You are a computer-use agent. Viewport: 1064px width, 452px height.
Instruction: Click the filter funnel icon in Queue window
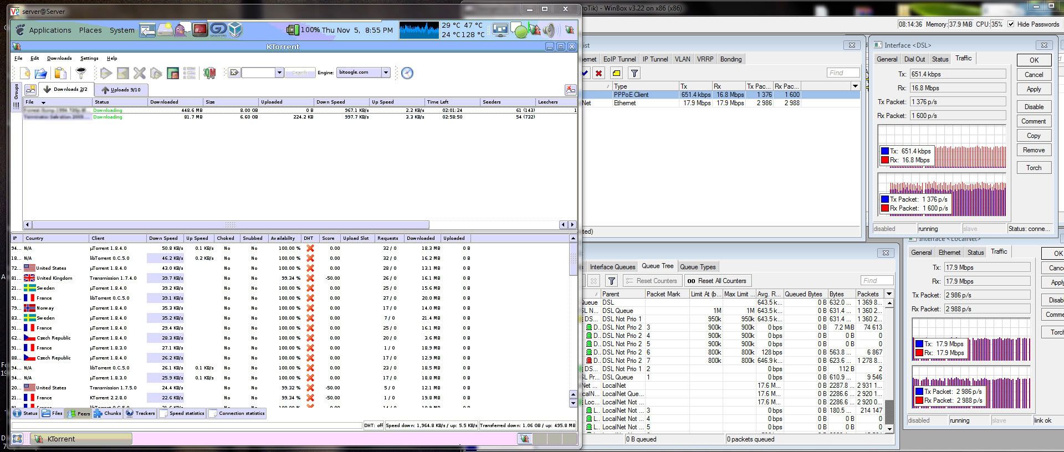[x=611, y=281]
